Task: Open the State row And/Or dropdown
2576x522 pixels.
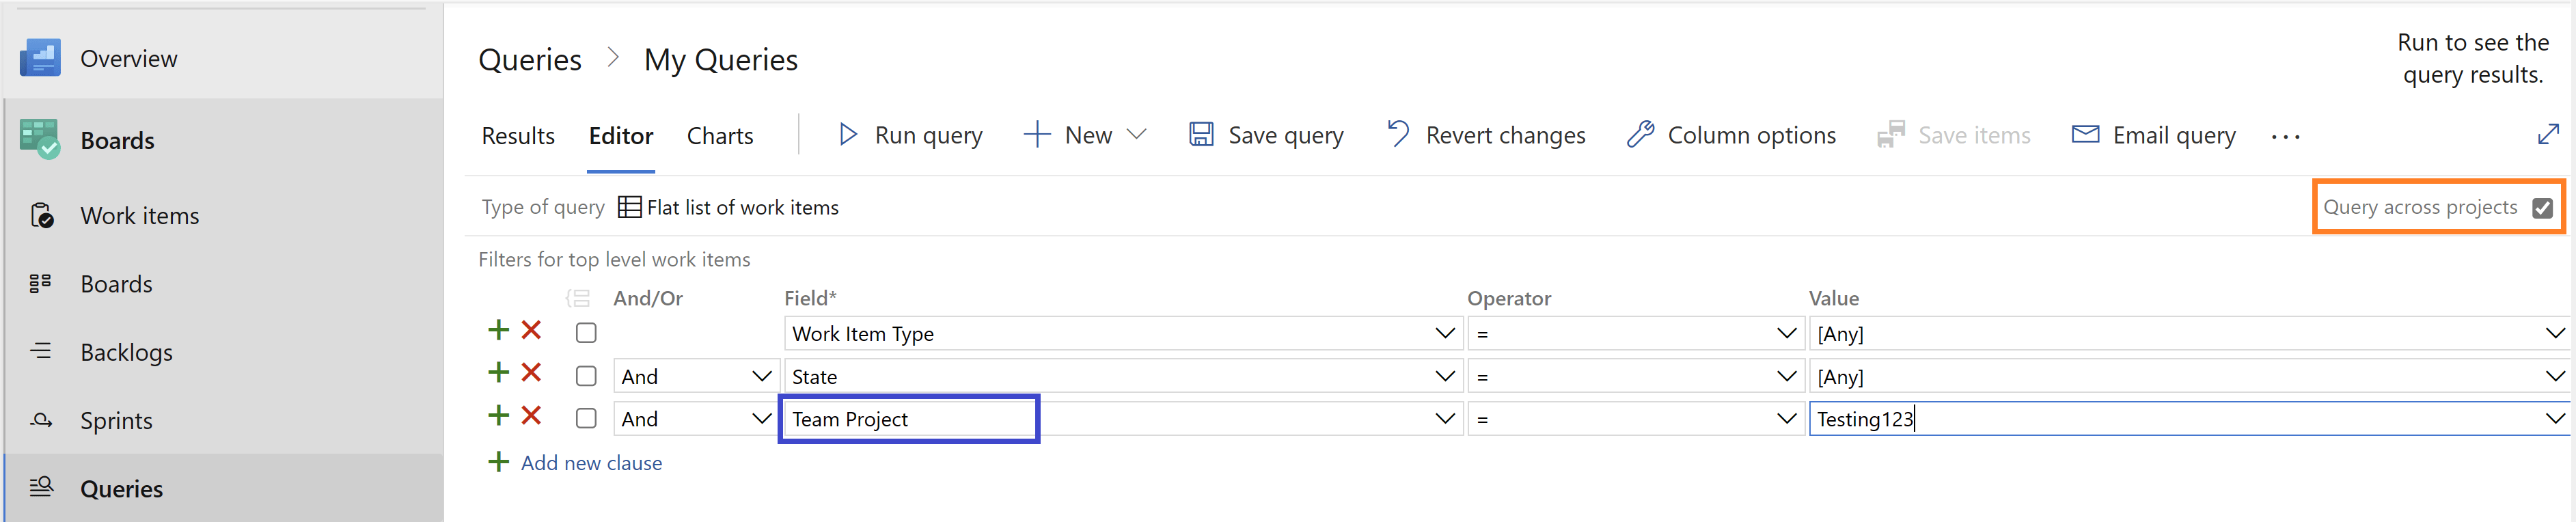Action: [696, 376]
